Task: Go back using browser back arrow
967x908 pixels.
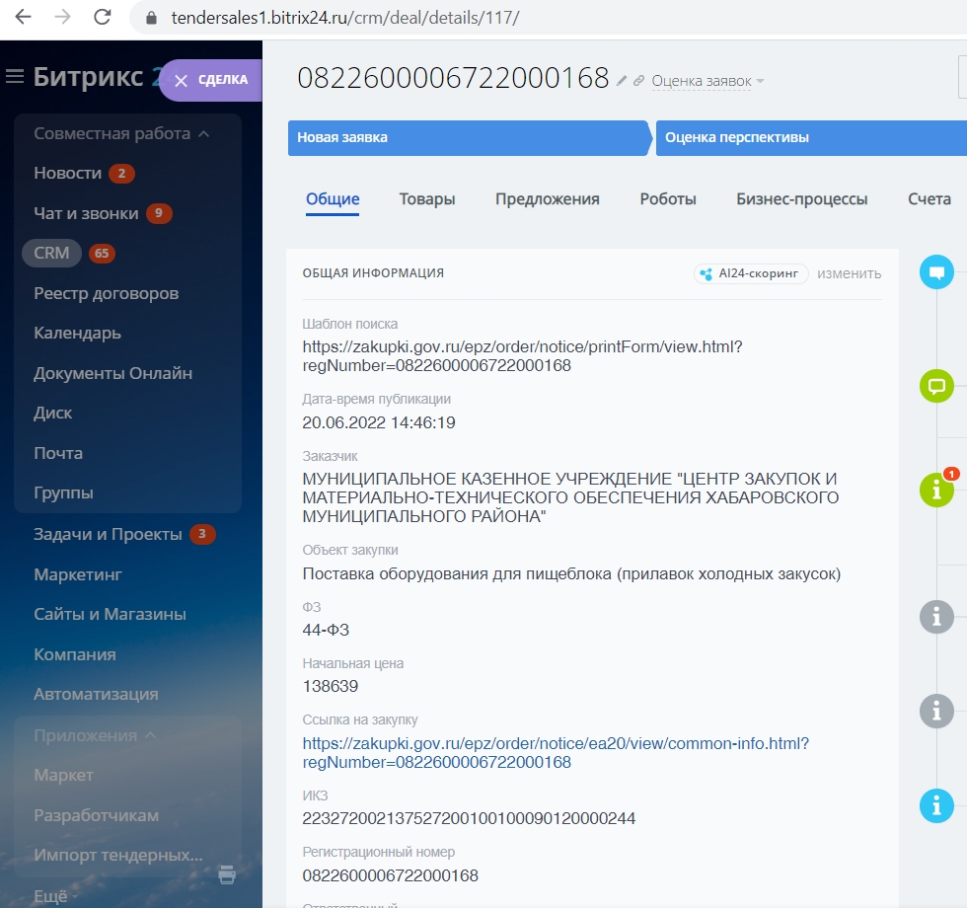Action: coord(23,17)
